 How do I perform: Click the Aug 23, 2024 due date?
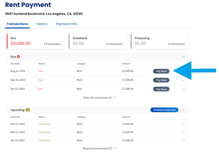click(x=18, y=71)
